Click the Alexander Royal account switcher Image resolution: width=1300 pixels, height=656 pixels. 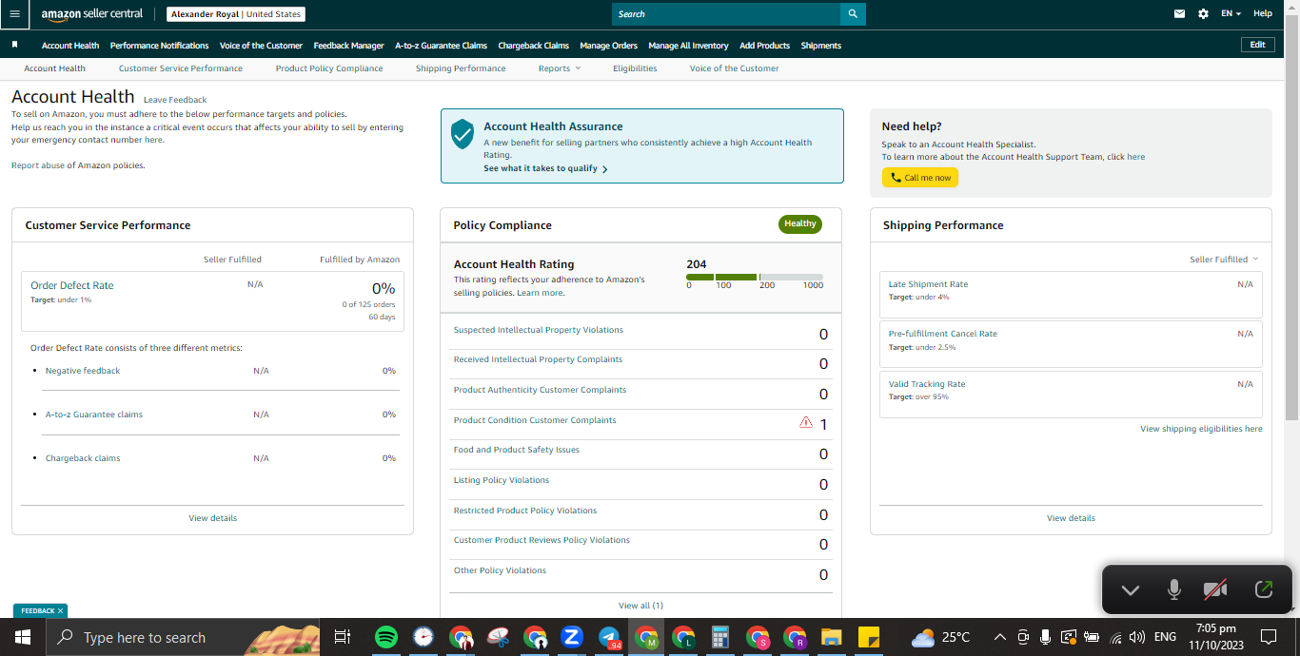(237, 14)
